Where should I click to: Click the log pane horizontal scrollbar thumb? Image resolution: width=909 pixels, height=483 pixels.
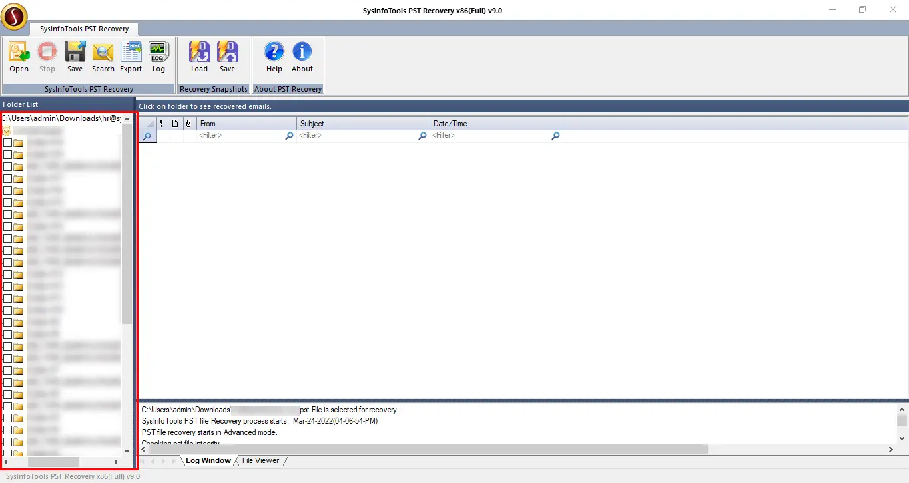click(429, 450)
